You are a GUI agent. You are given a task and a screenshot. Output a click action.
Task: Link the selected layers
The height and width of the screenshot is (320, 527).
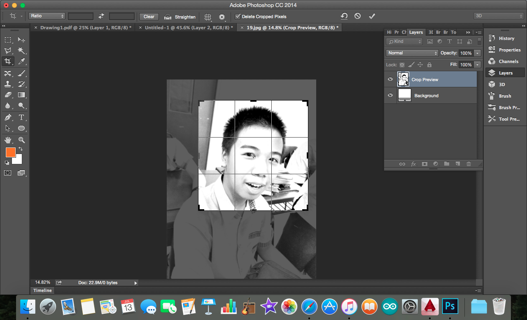tap(402, 164)
